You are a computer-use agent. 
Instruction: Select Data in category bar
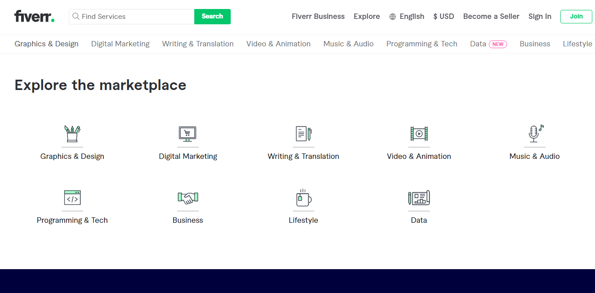488,44
